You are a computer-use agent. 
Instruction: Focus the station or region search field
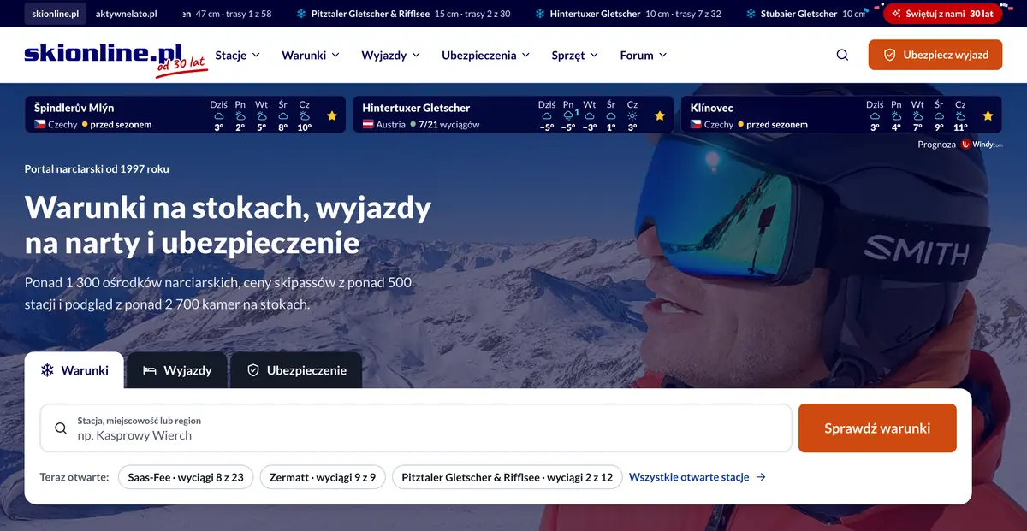tap(416, 428)
